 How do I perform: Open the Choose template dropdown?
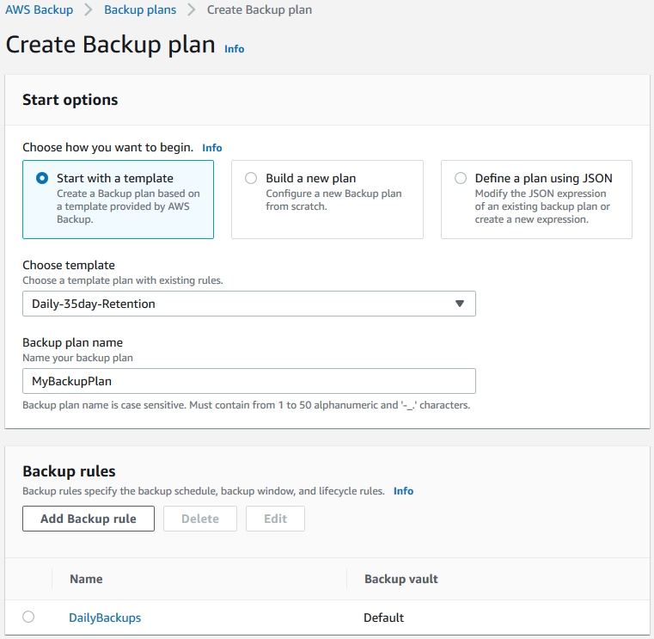[248, 304]
